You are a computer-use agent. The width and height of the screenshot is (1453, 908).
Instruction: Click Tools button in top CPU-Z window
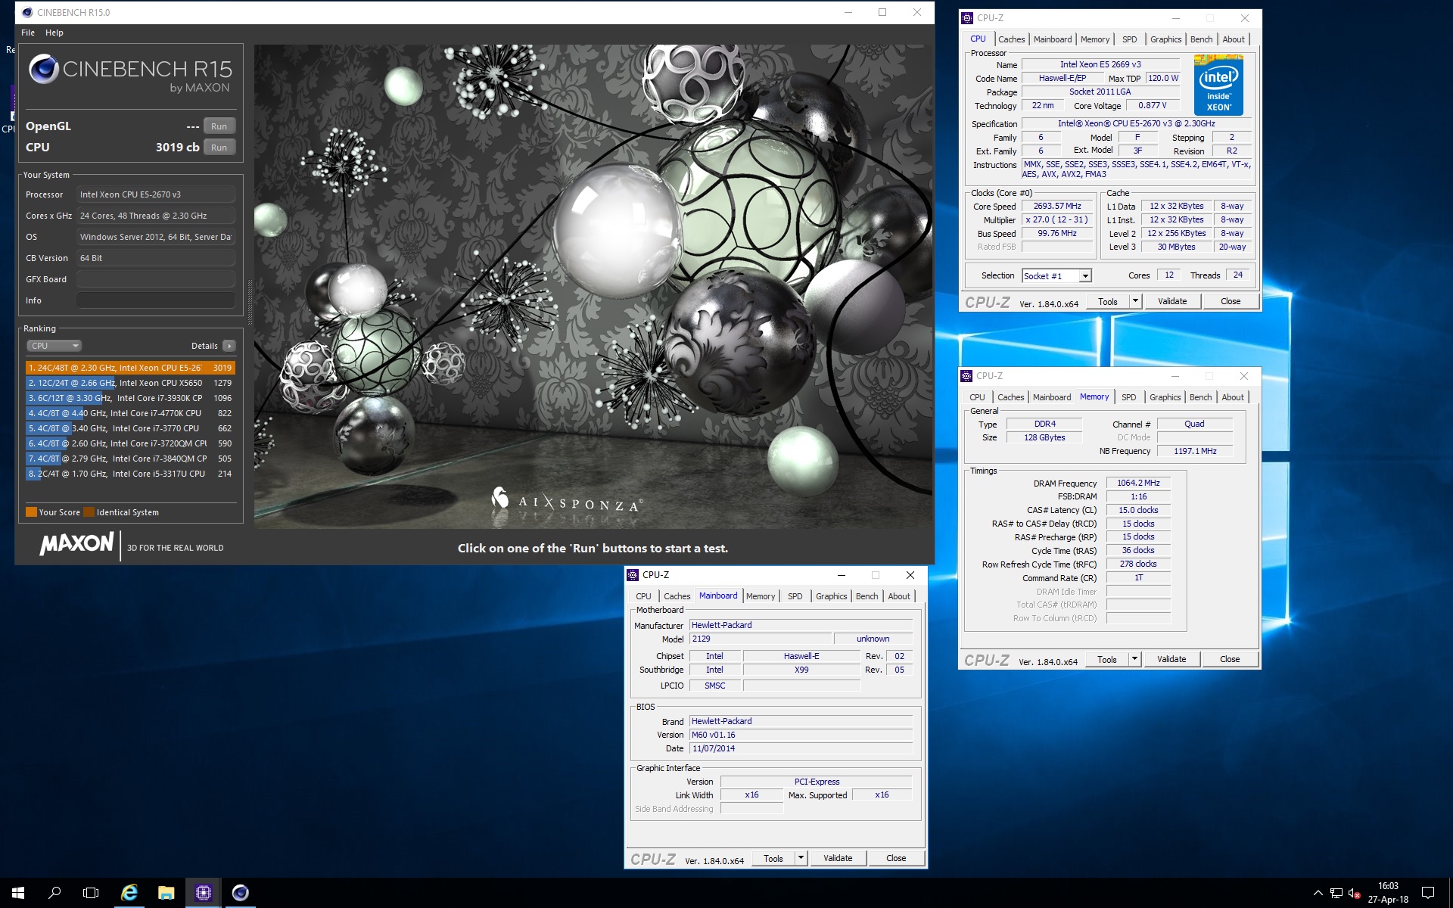click(1108, 302)
